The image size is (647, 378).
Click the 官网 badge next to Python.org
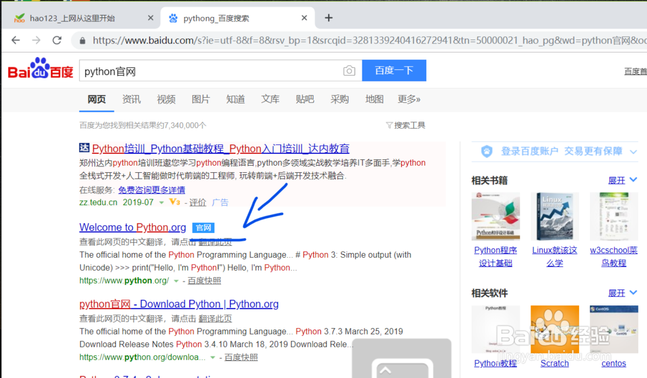click(x=203, y=227)
